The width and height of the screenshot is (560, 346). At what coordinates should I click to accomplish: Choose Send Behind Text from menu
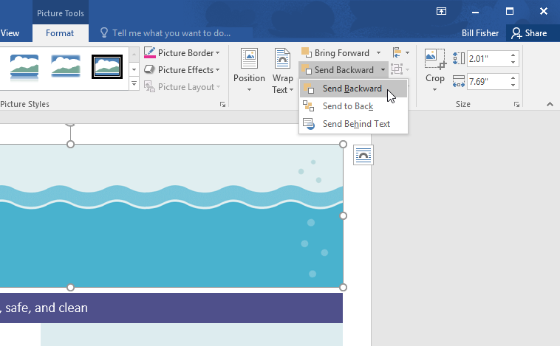click(x=355, y=124)
